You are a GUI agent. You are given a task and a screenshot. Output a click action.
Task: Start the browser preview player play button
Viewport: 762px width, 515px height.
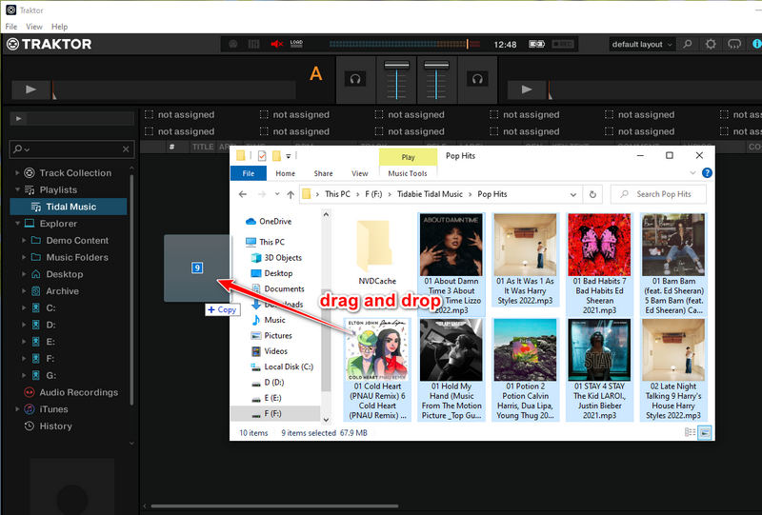[x=18, y=119]
